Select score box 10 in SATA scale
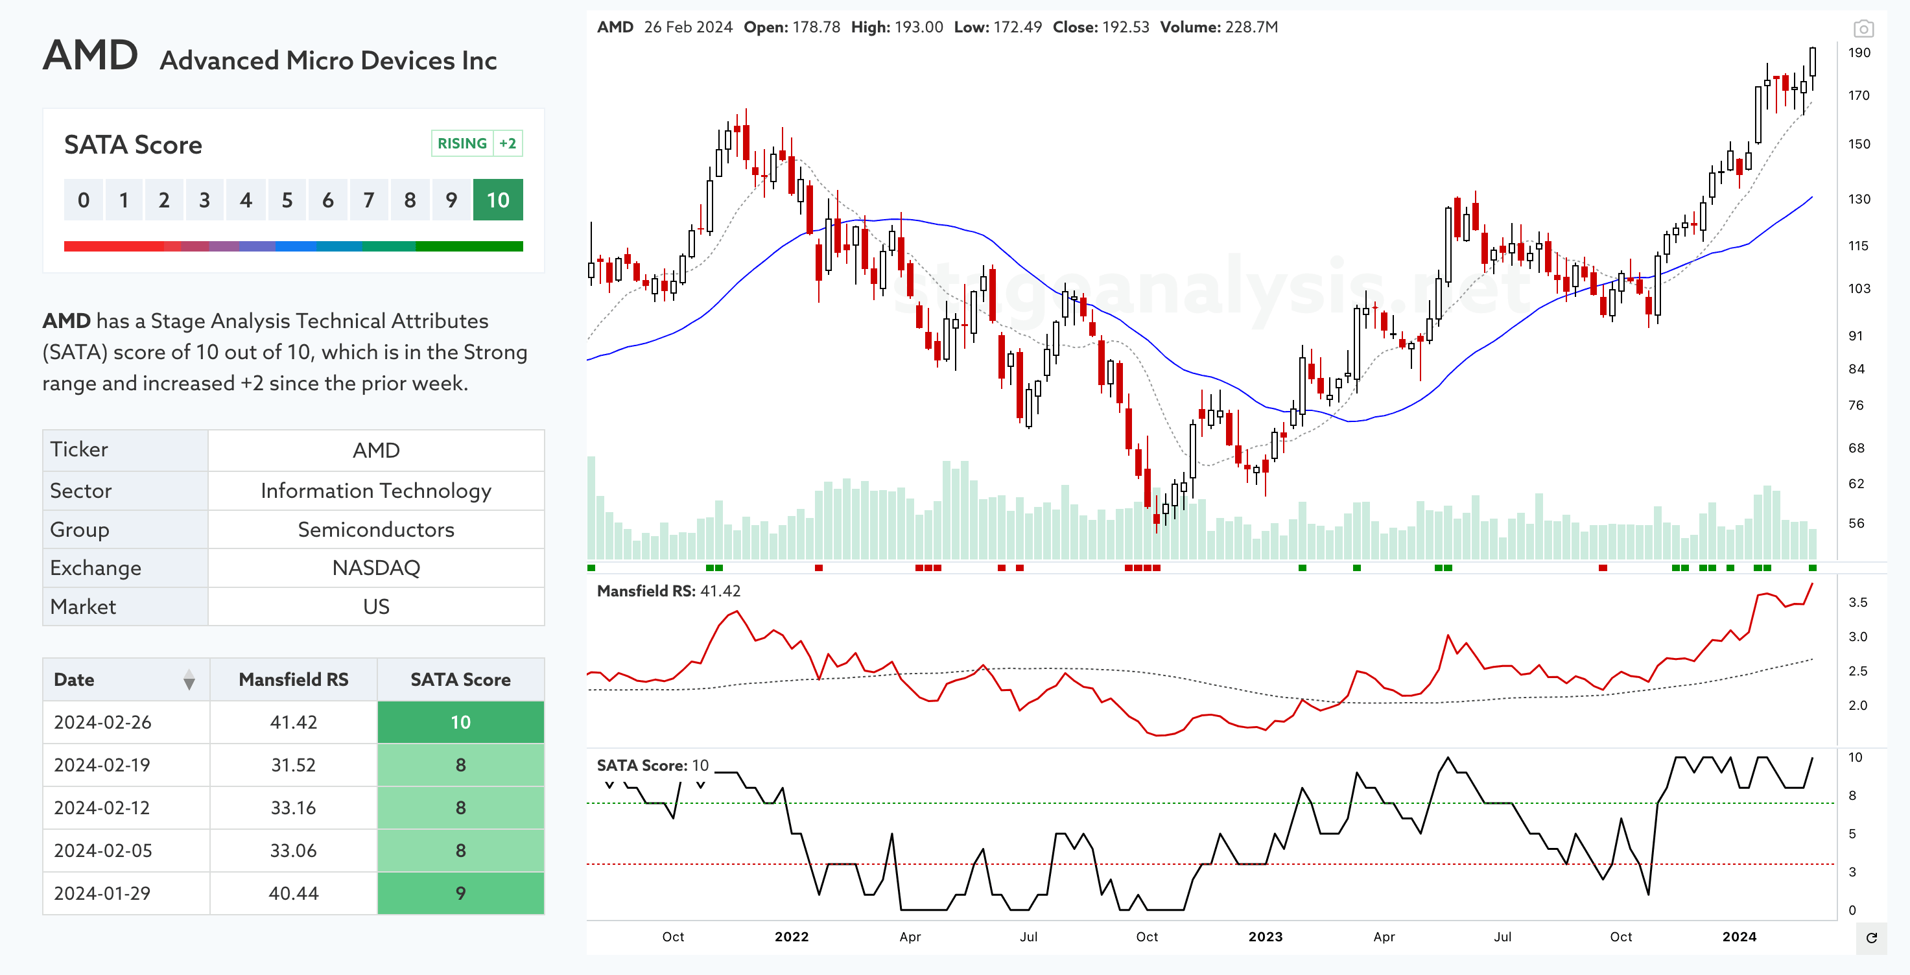This screenshot has height=975, width=1910. tap(497, 200)
